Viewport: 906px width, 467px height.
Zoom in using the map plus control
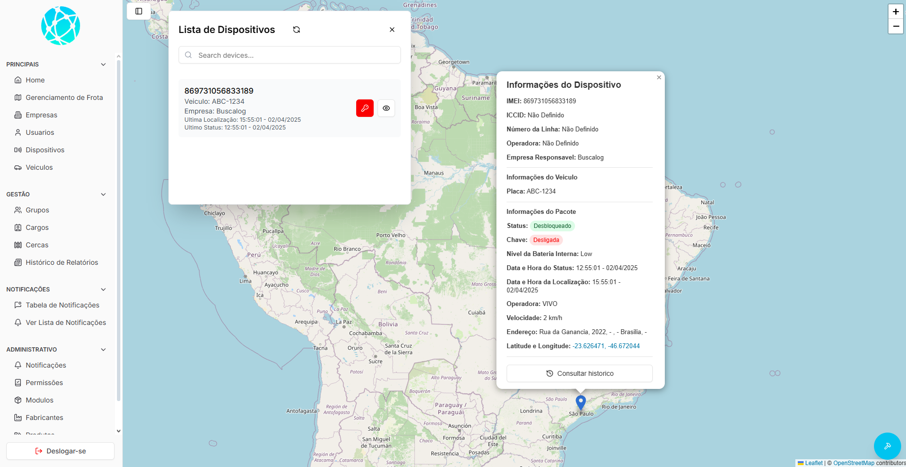click(895, 12)
